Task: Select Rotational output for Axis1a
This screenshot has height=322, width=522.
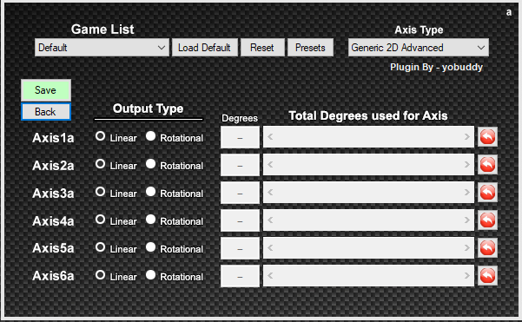Action: pos(151,136)
